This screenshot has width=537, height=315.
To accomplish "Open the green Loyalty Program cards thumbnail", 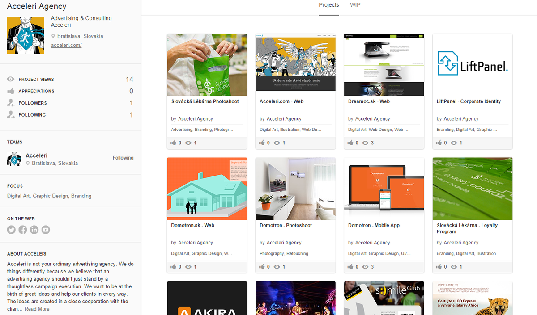I will click(x=473, y=189).
